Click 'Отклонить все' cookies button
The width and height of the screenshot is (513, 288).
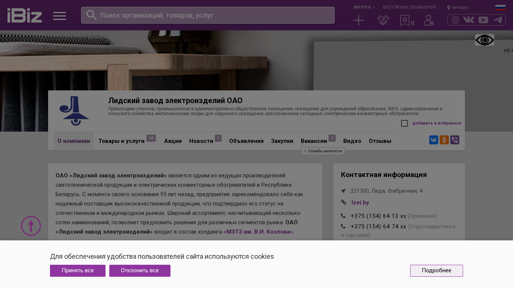pyautogui.click(x=140, y=271)
